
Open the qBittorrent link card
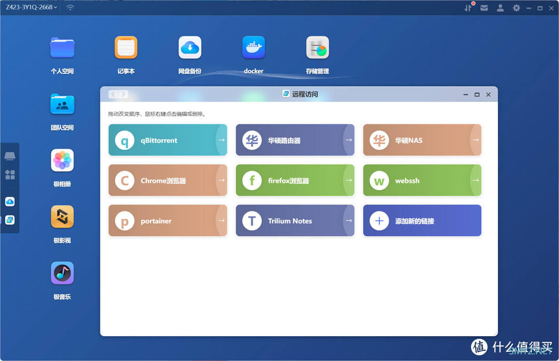[x=168, y=140]
